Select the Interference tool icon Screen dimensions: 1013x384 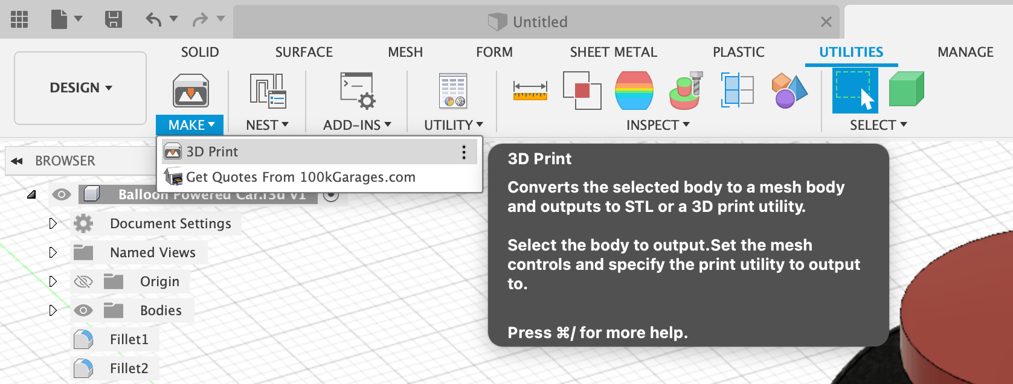582,91
